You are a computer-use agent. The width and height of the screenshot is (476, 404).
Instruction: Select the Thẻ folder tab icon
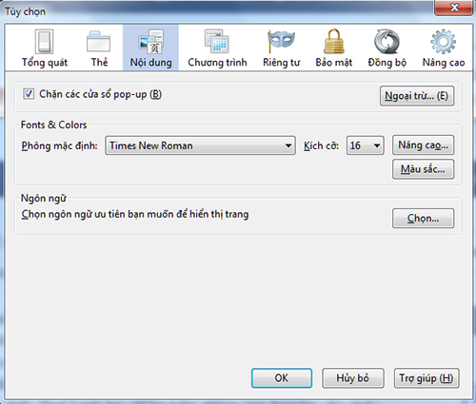click(x=99, y=42)
